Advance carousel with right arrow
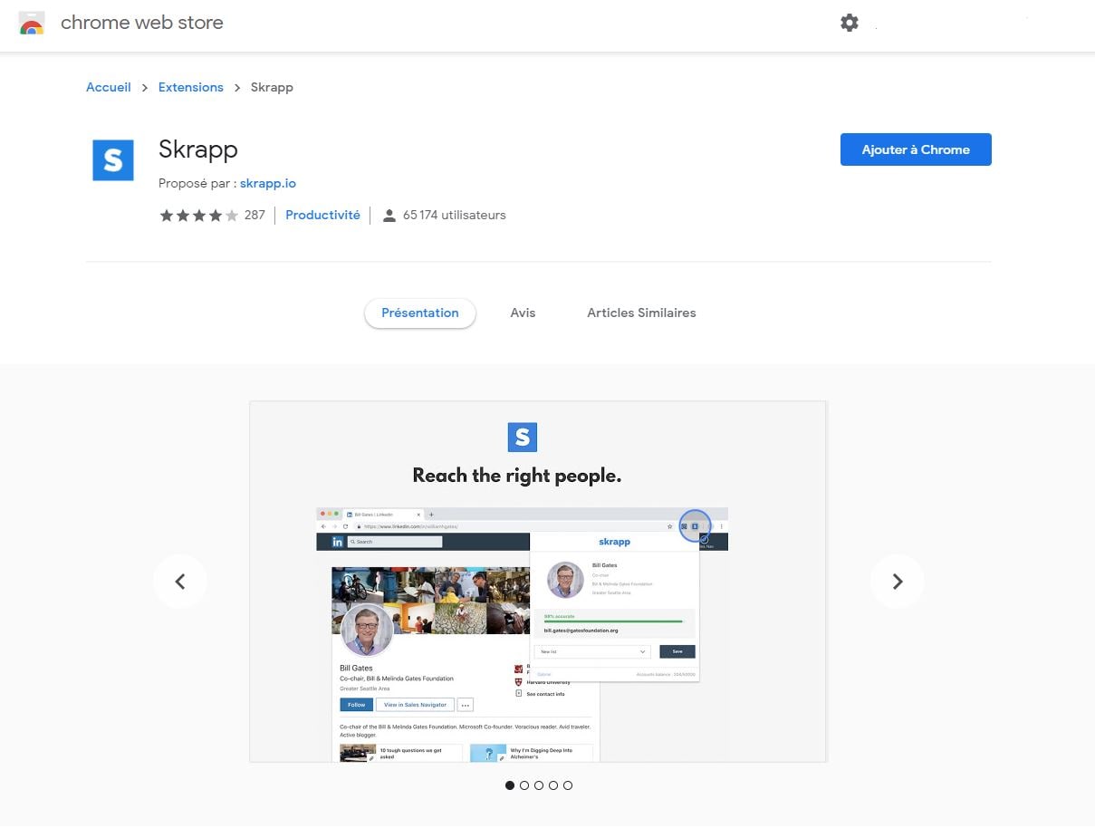Viewport: 1095px width, 828px height. [x=898, y=582]
